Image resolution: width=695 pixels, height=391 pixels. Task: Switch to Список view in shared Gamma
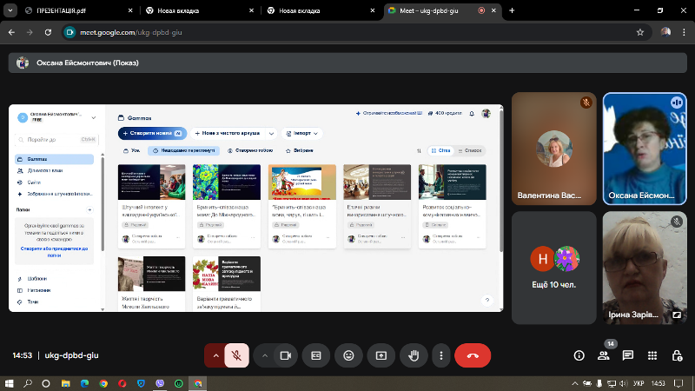[x=470, y=150]
